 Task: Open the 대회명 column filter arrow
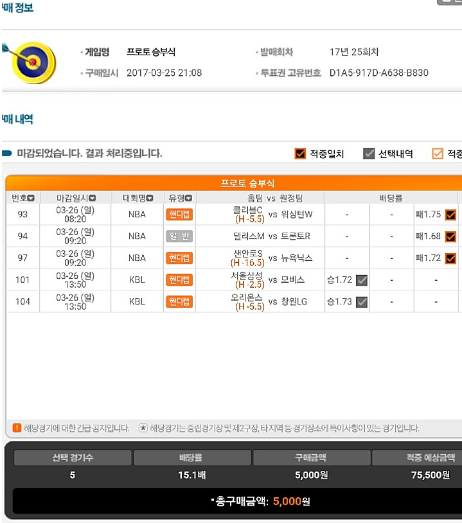[150, 198]
